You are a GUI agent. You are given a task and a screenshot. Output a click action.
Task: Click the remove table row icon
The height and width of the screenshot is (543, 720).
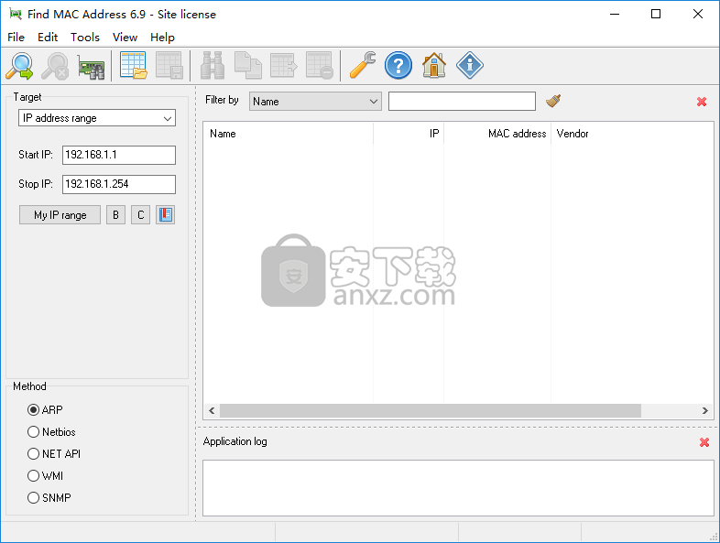click(320, 66)
